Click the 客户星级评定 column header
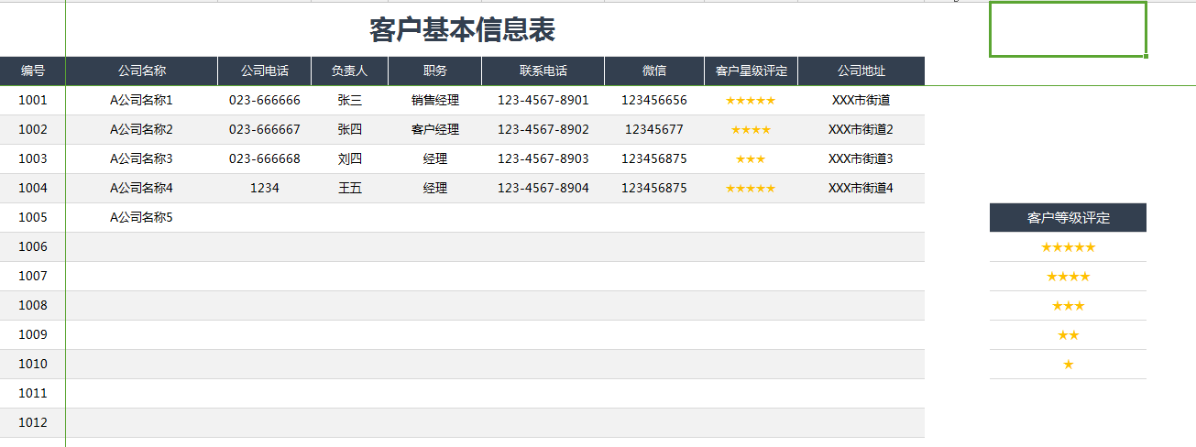Screen dimensions: 1196x447 752,71
